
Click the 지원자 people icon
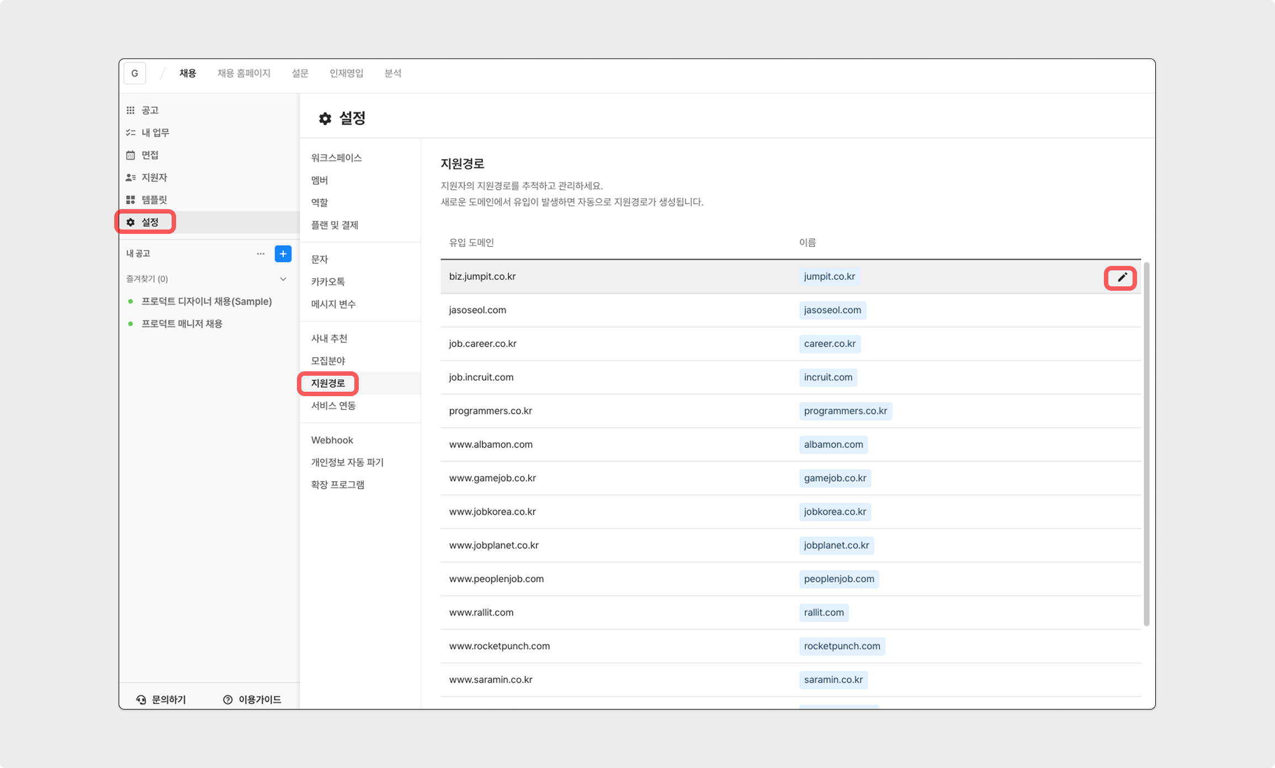coord(130,177)
